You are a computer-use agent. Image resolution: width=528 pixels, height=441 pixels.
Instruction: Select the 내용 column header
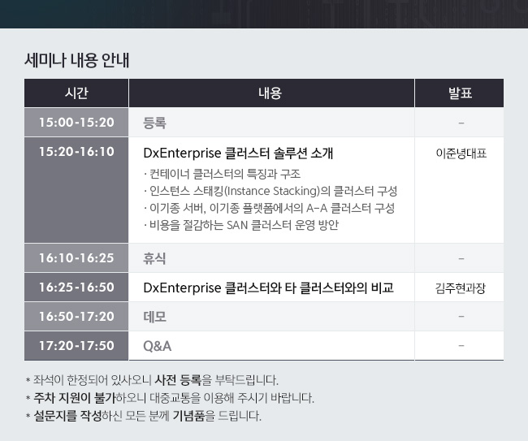coord(271,93)
